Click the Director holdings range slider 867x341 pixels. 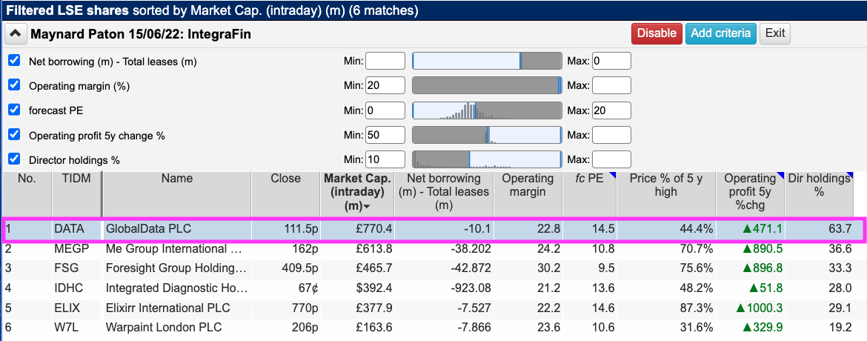tap(487, 159)
